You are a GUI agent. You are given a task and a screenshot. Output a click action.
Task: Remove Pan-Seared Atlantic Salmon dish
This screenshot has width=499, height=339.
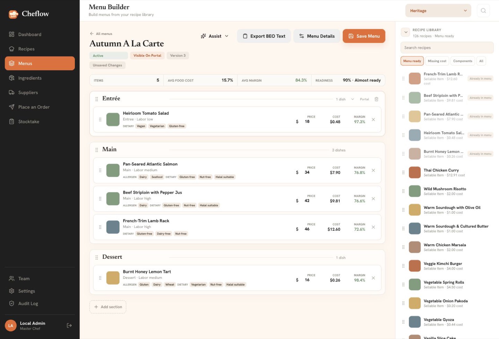click(373, 170)
